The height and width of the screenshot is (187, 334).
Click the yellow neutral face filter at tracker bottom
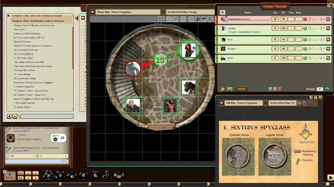point(275,89)
